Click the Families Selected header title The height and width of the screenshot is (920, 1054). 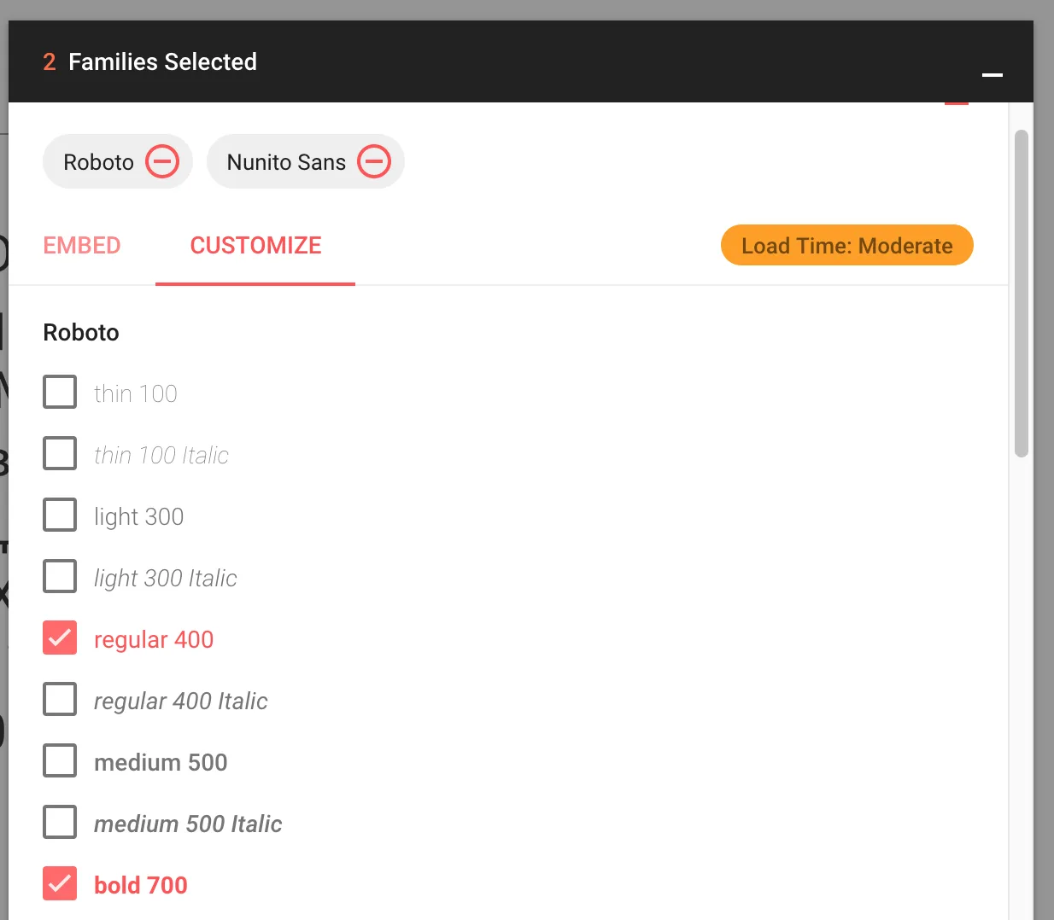pos(162,61)
